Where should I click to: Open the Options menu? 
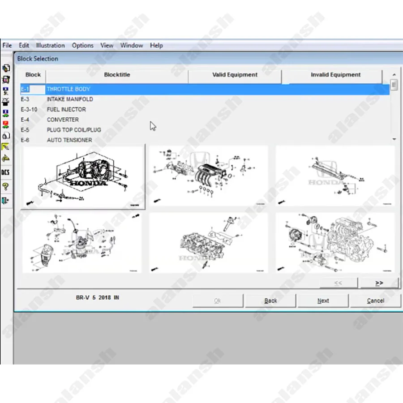[x=83, y=45]
